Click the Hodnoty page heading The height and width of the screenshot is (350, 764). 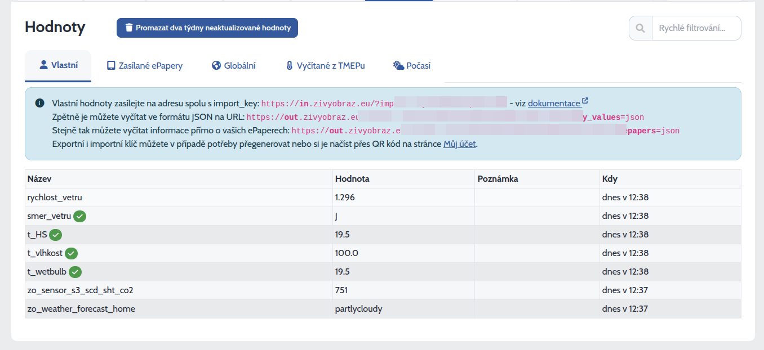tap(55, 27)
